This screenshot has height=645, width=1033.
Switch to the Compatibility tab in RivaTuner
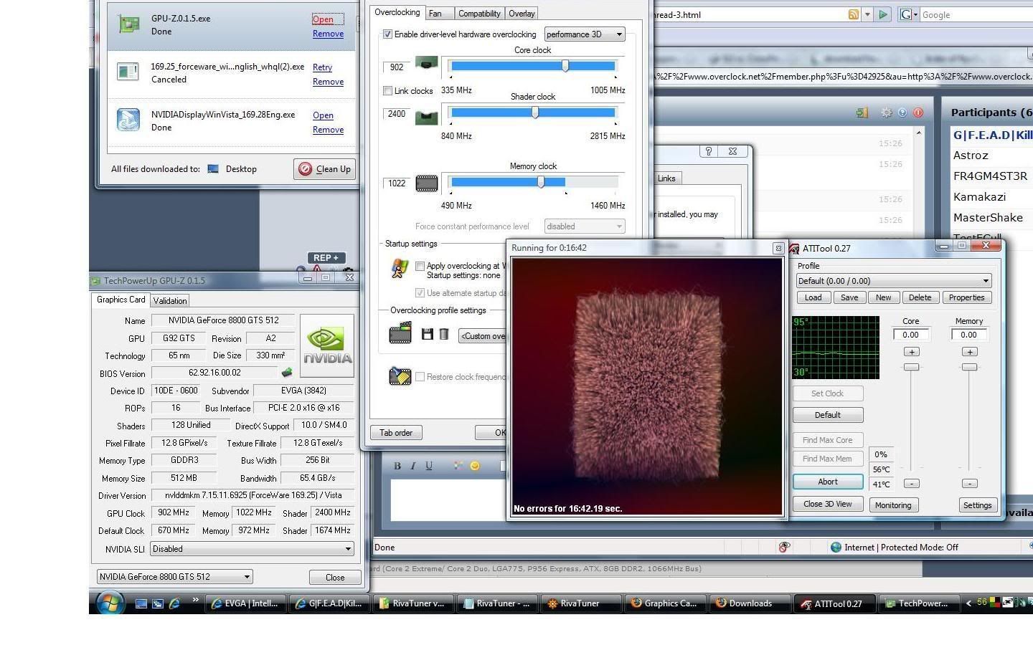(x=479, y=14)
